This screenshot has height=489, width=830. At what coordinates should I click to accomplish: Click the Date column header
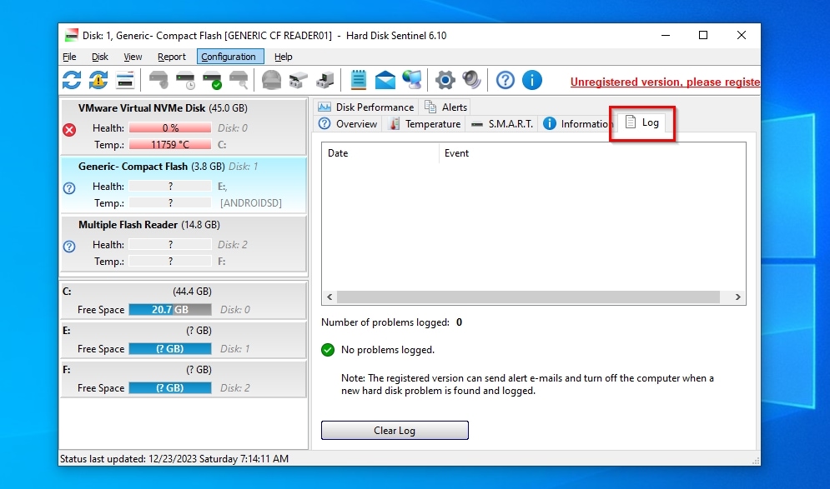(x=380, y=153)
